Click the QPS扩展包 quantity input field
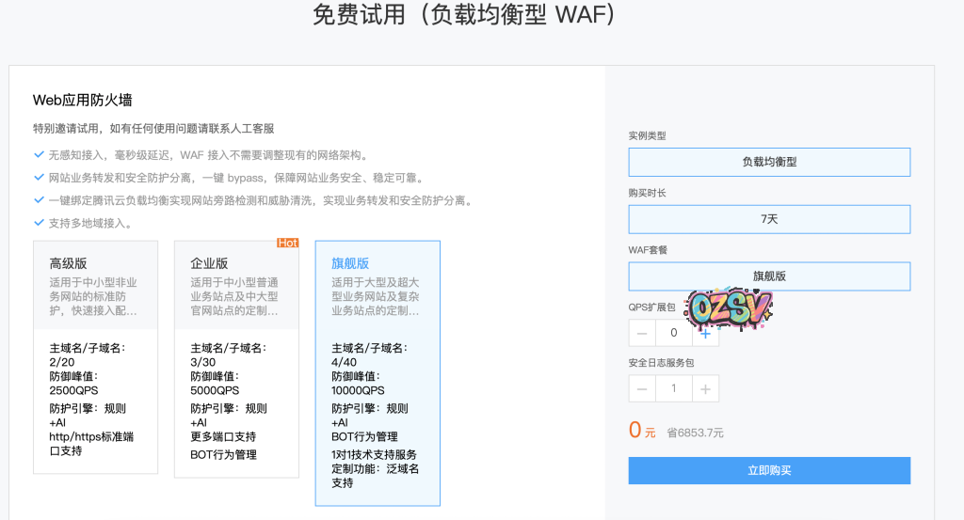This screenshot has width=964, height=520. (673, 333)
